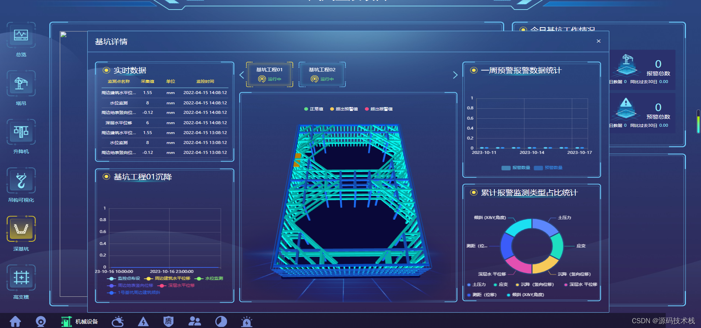701x328 pixels.
Task: Toggle the 应变 legend under donut chart
Action: point(501,285)
